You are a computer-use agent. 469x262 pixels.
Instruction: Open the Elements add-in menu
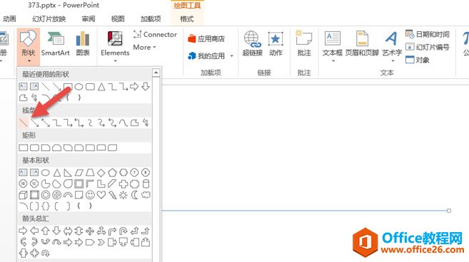click(x=115, y=46)
